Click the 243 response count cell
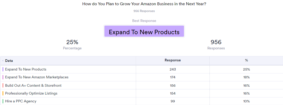 [173, 69]
